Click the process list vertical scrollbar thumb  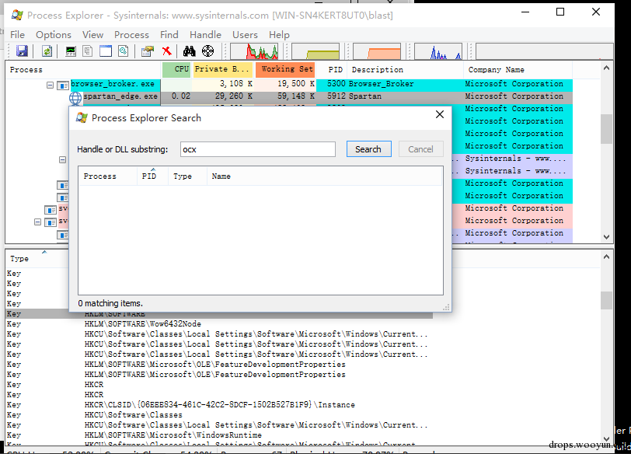(606, 129)
